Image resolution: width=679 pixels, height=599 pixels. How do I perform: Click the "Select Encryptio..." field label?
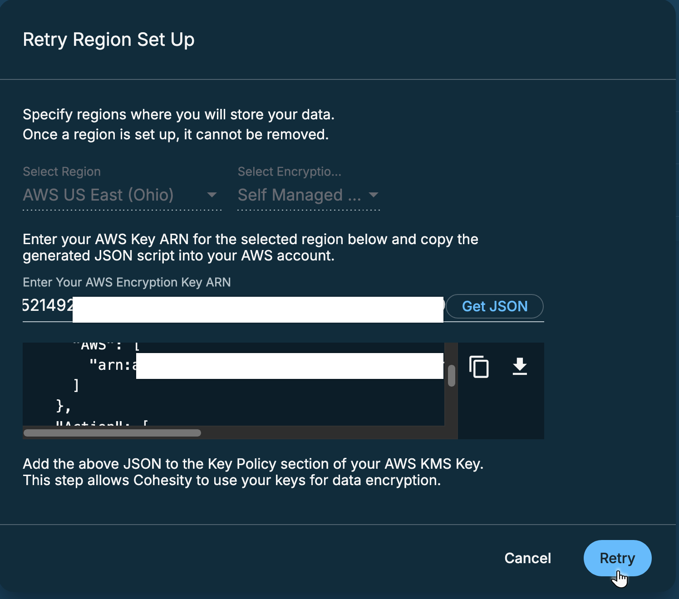pos(289,172)
